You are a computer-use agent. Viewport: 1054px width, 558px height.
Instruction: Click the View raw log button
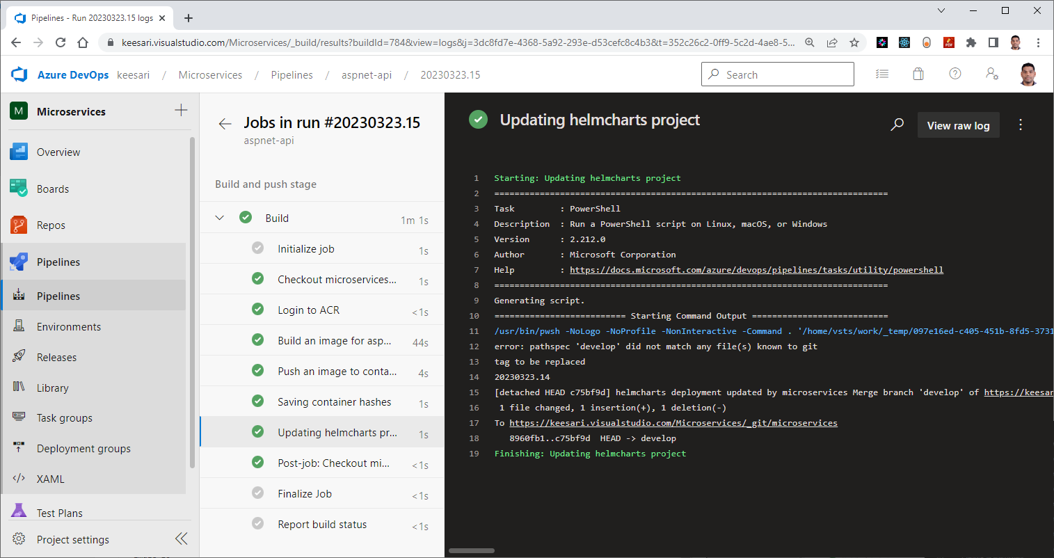(x=958, y=125)
